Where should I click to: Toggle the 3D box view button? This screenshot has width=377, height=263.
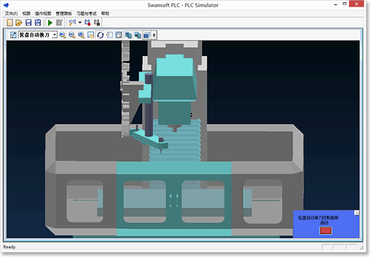tap(147, 35)
